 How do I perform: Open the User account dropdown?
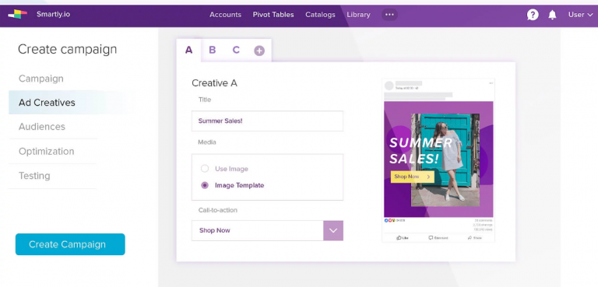coord(580,15)
